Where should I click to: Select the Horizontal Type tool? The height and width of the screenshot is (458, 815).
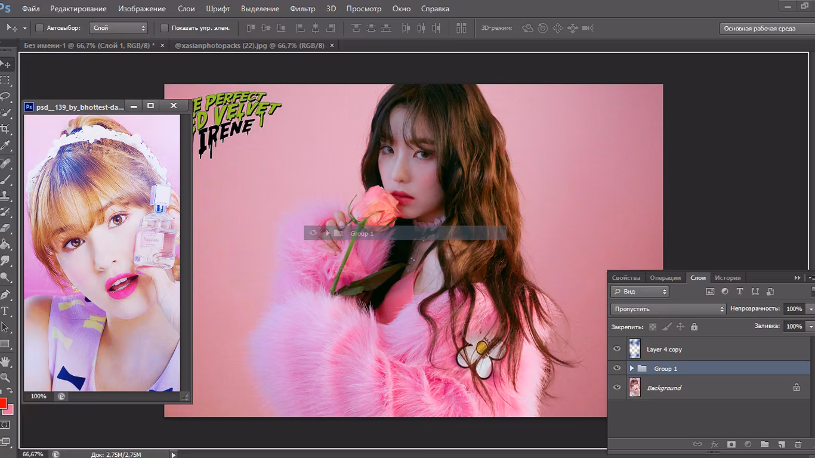(5, 311)
